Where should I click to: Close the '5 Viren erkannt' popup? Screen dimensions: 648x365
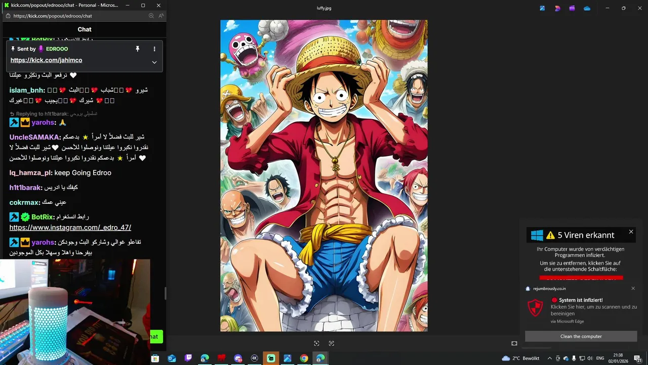click(x=631, y=232)
